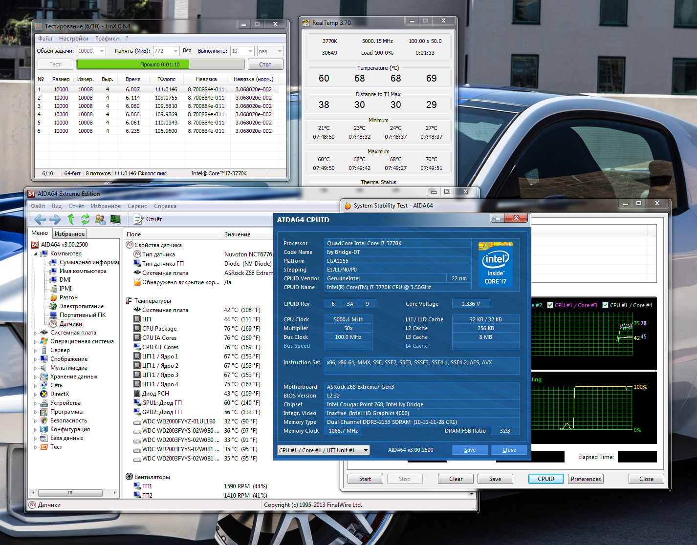697x545 pixels.
Task: Uncheck the CPU #1 / Core #3 checkbox
Action: pyautogui.click(x=550, y=305)
